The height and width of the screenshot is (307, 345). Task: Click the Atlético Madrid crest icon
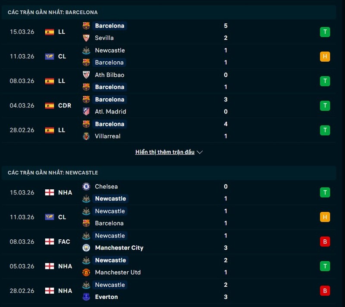(x=86, y=112)
